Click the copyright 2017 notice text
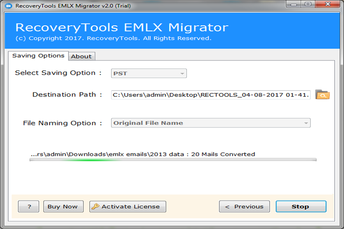Screen dimensions: 344x229 (113, 38)
